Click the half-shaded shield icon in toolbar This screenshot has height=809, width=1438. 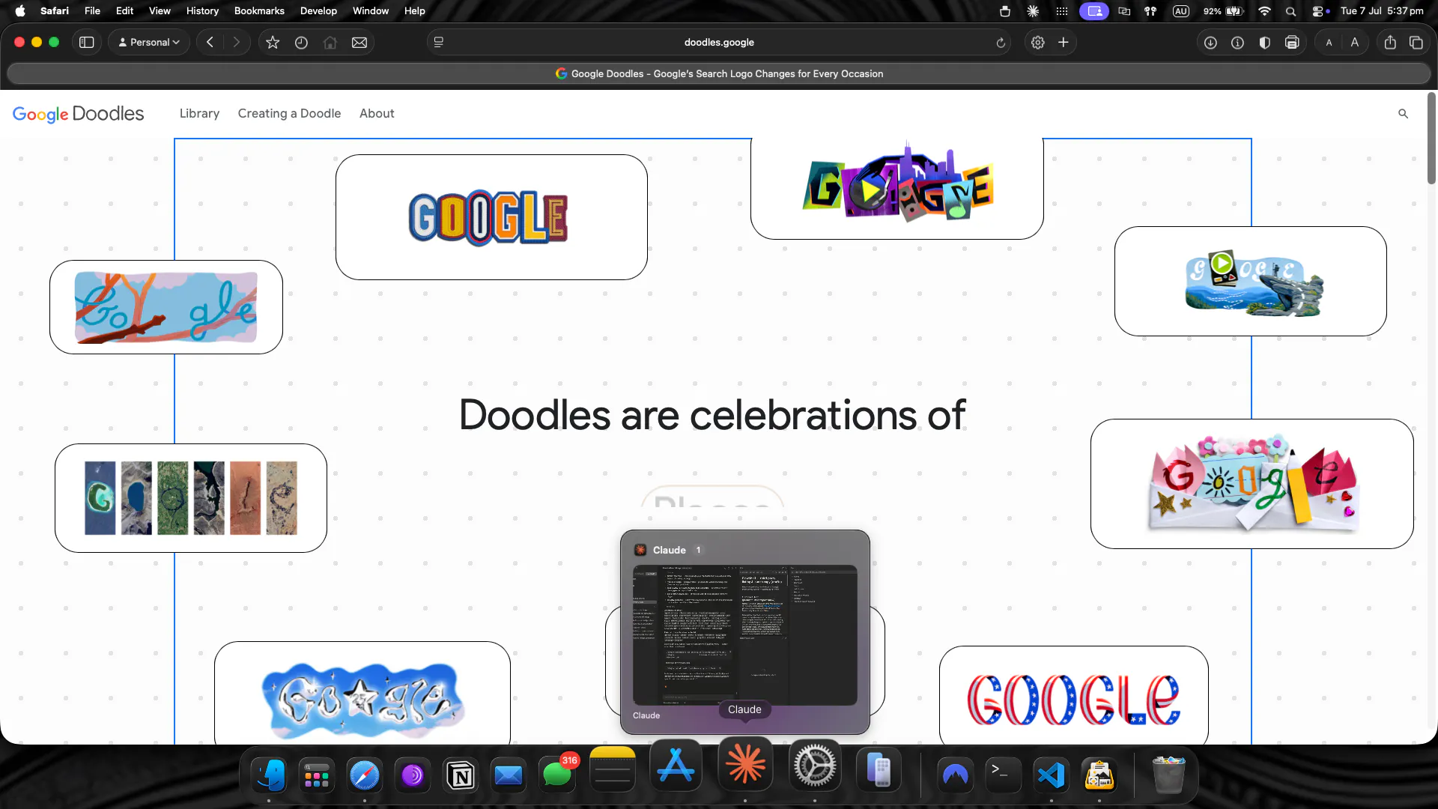click(x=1265, y=43)
